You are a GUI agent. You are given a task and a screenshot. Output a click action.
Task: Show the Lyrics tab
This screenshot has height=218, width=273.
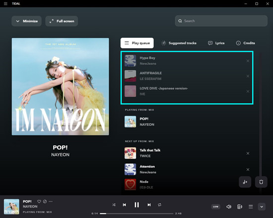click(x=216, y=43)
